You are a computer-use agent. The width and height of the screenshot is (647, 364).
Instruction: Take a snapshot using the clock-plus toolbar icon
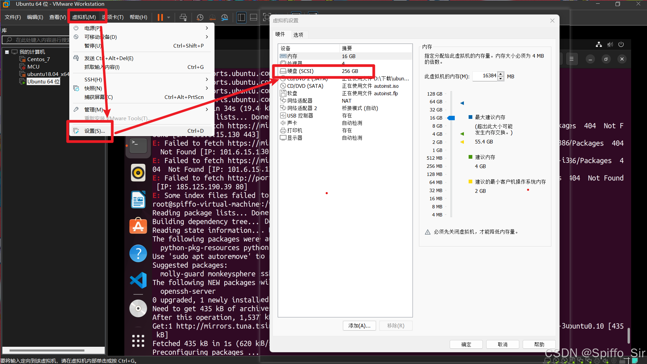click(x=200, y=17)
